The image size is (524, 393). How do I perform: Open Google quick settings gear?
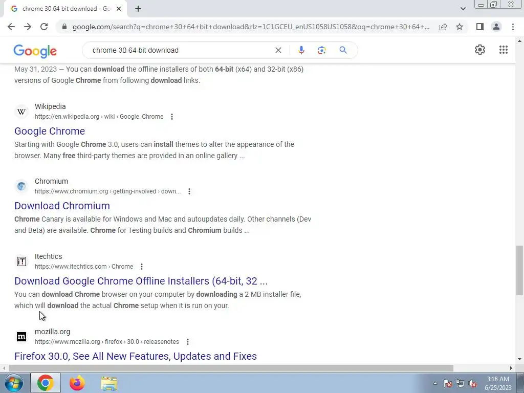(x=480, y=50)
